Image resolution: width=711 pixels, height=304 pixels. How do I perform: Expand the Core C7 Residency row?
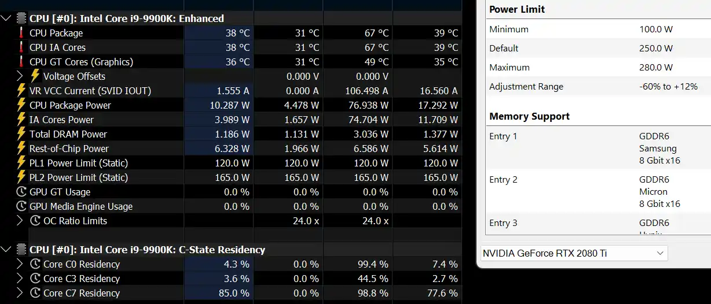(20, 293)
